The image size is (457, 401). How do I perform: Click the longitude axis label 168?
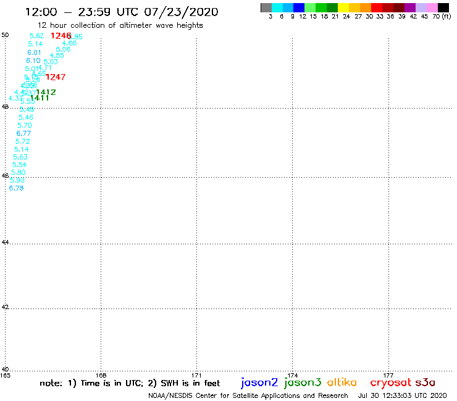[x=101, y=375]
